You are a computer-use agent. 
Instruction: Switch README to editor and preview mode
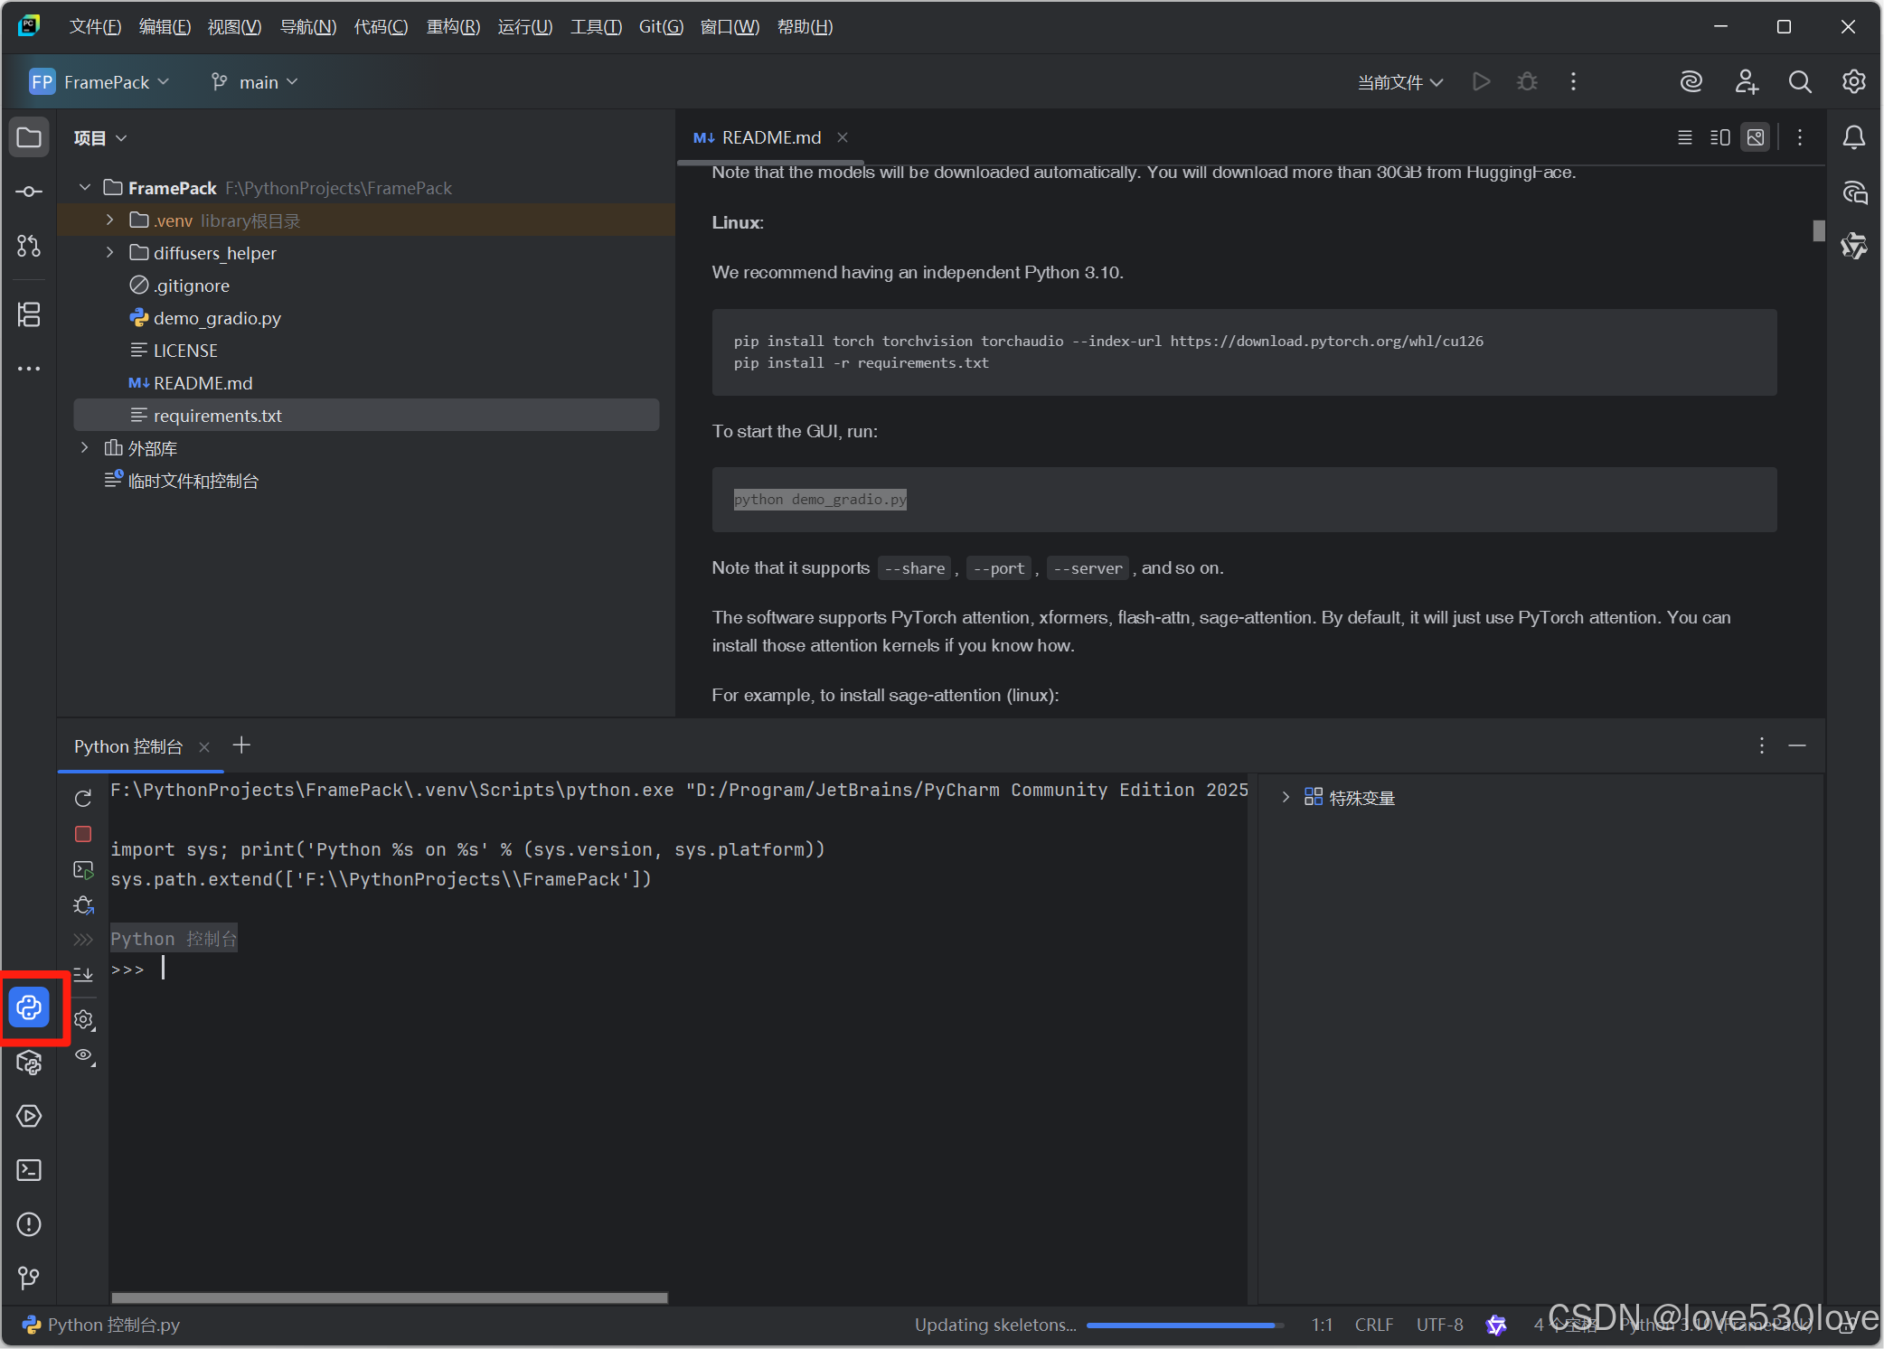1719,137
